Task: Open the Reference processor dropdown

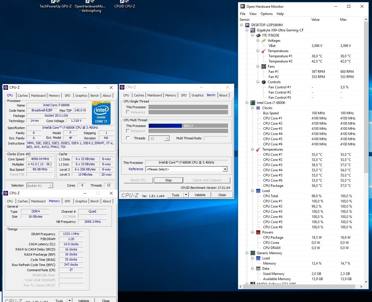Action: pyautogui.click(x=225, y=169)
